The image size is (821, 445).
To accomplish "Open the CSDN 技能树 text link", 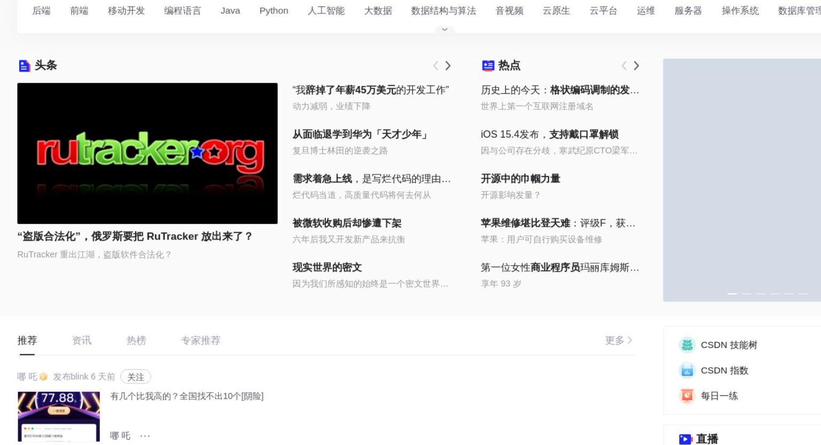I will click(729, 345).
